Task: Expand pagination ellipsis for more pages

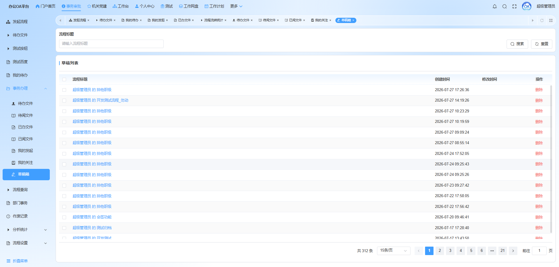Action: (x=492, y=251)
